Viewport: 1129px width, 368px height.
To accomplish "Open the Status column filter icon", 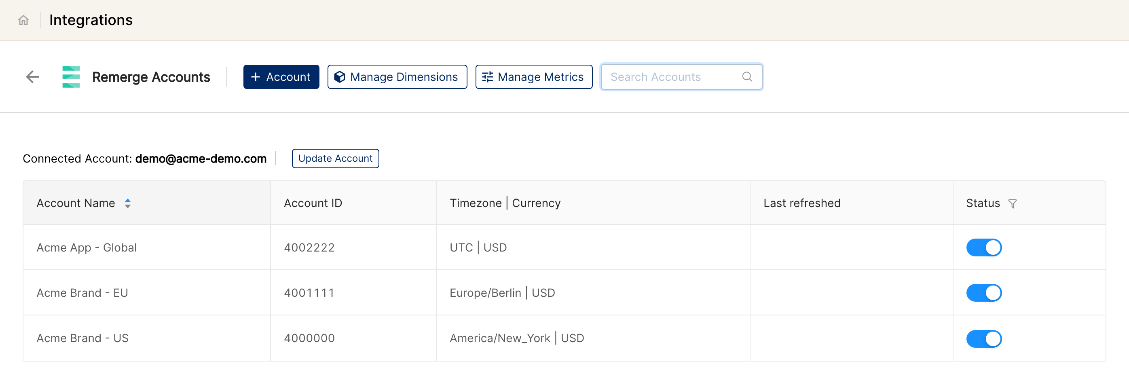I will (1013, 204).
